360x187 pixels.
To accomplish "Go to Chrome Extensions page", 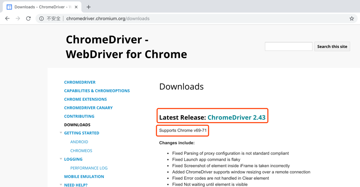I will coord(85,99).
